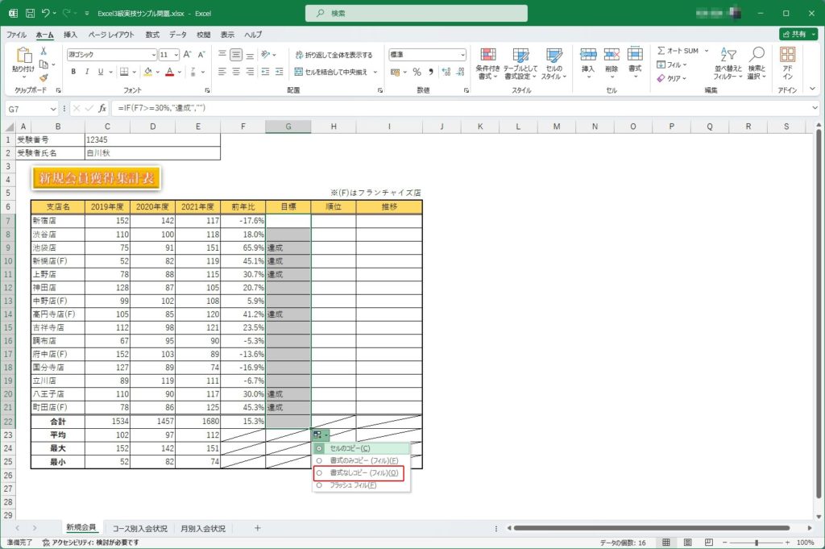825x549 pixels.
Task: Click the Bold formatting icon
Action: [73, 72]
